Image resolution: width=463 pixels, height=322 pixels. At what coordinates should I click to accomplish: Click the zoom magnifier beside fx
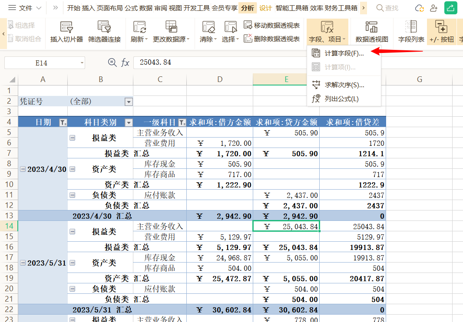click(x=112, y=62)
